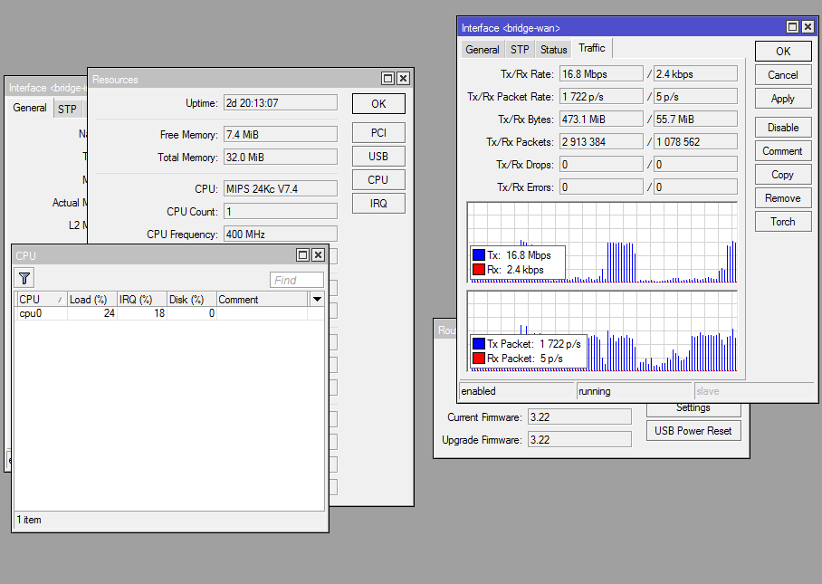Open the IRQ resources button
Image resolution: width=822 pixels, height=584 pixels.
click(378, 204)
